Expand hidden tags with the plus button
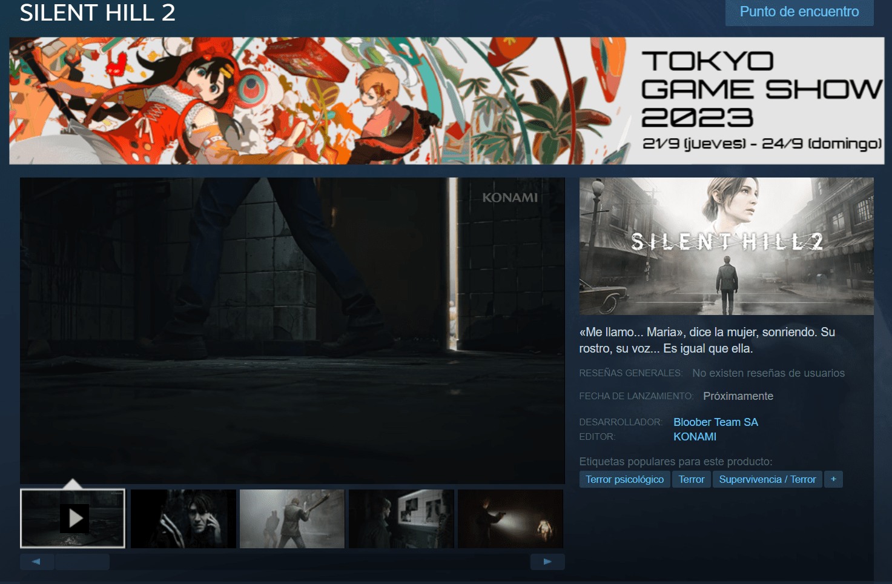Screen dimensions: 892x584 pos(833,479)
